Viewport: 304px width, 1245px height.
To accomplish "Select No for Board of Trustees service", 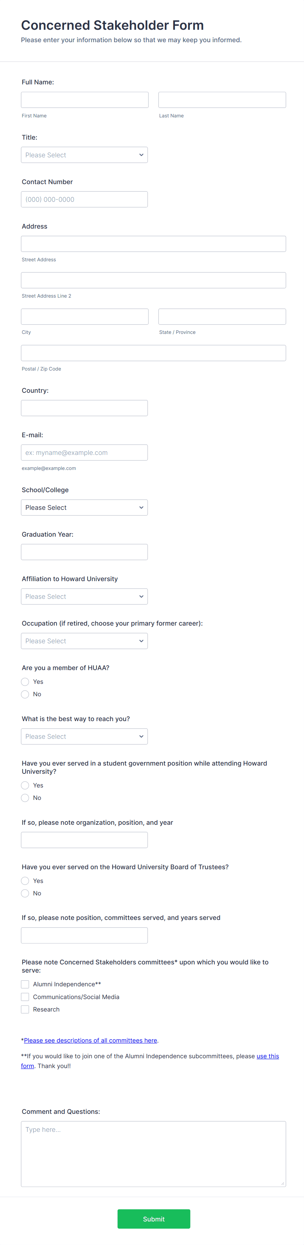I will tap(25, 893).
